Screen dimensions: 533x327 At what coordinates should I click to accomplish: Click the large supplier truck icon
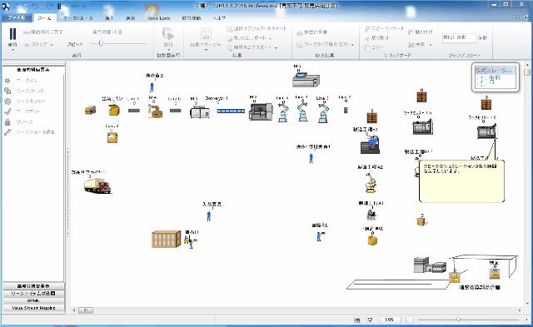pos(97,186)
